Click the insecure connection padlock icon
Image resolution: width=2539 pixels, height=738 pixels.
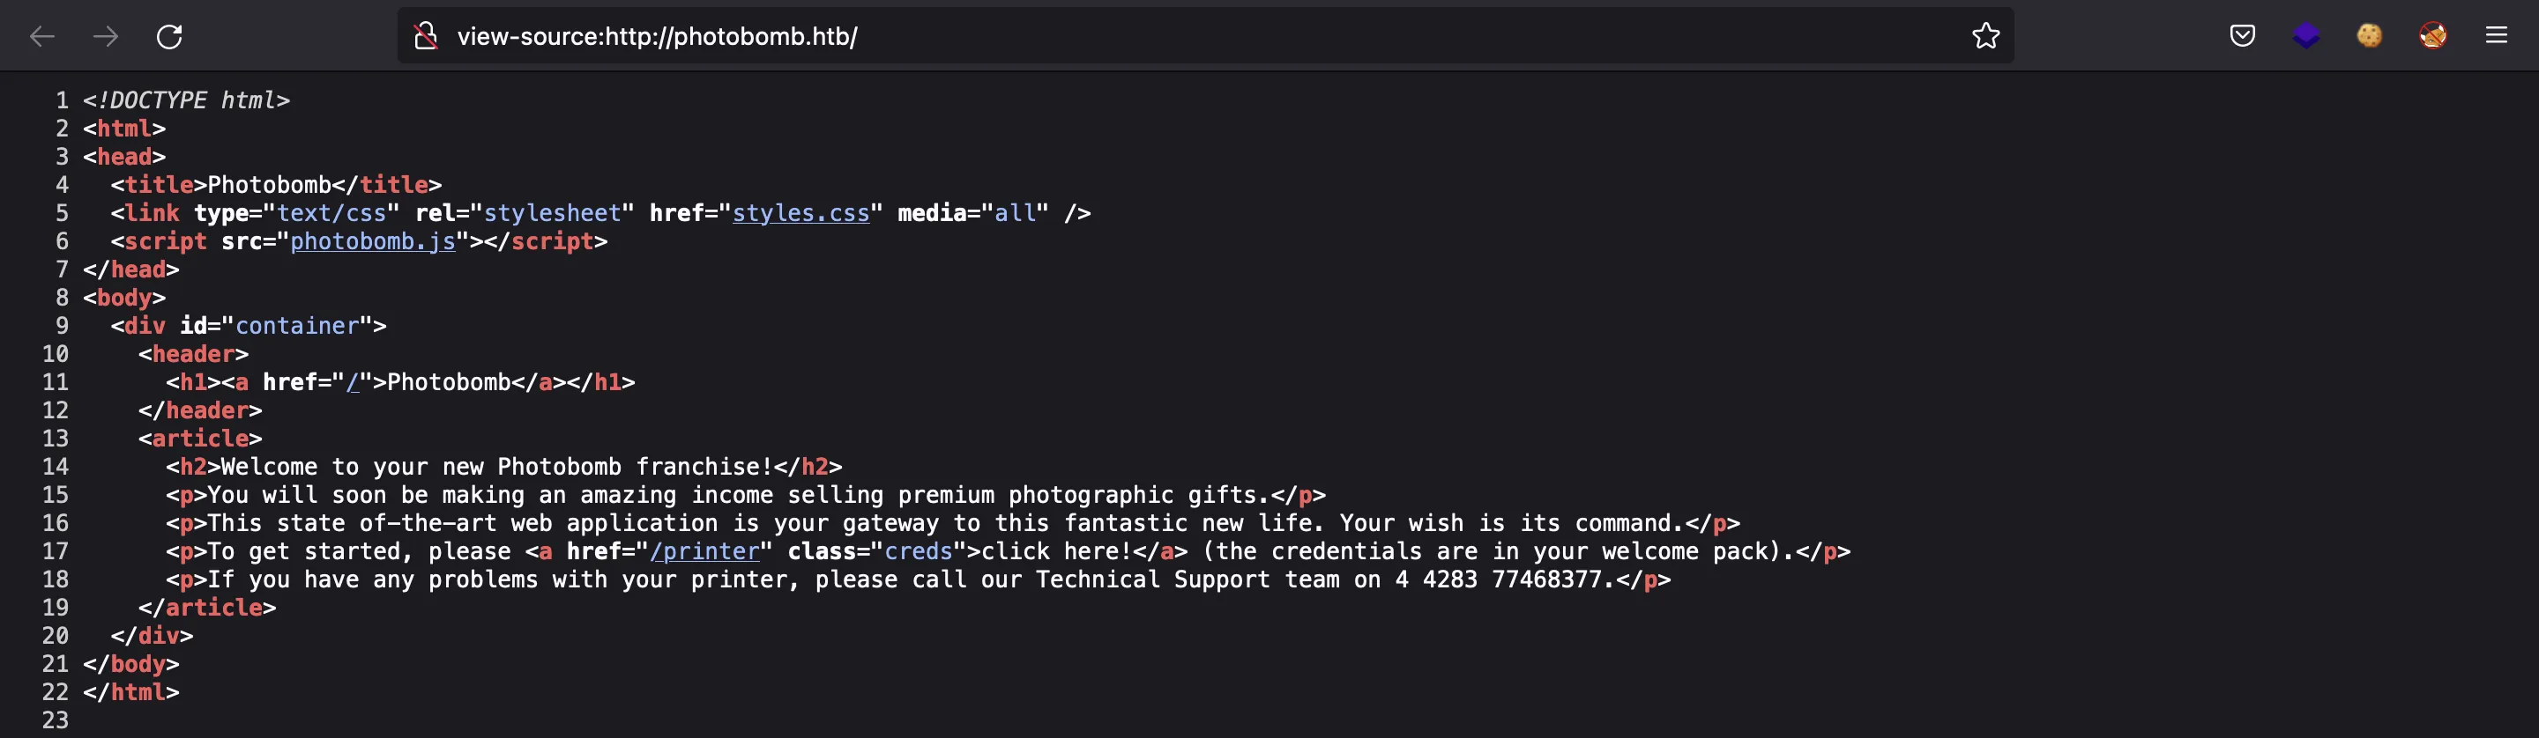426,36
